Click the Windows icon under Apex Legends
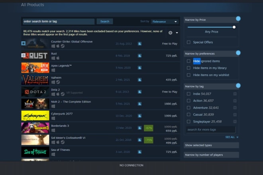Image resolution: width=263 pixels, height=175 pixels. coord(53,70)
